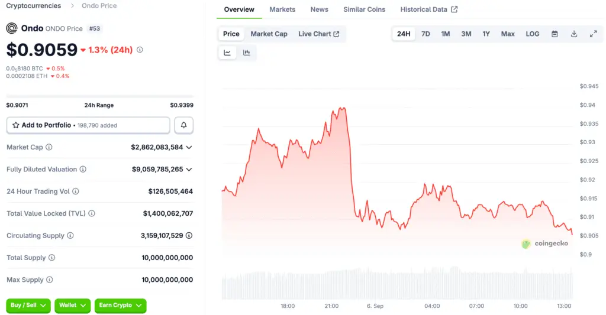Select the 24H time range

pos(404,34)
